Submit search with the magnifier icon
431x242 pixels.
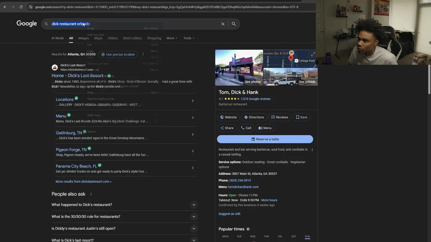tap(234, 24)
